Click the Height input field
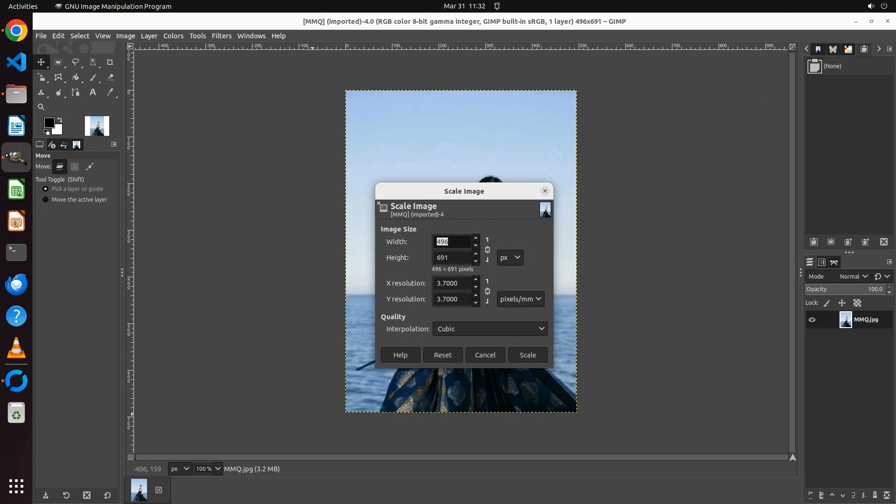Screen dimensions: 896x504 click(451, 258)
